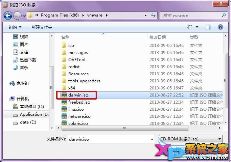
Task: Click the horizontal scroll left arrow
Action: (x=58, y=128)
